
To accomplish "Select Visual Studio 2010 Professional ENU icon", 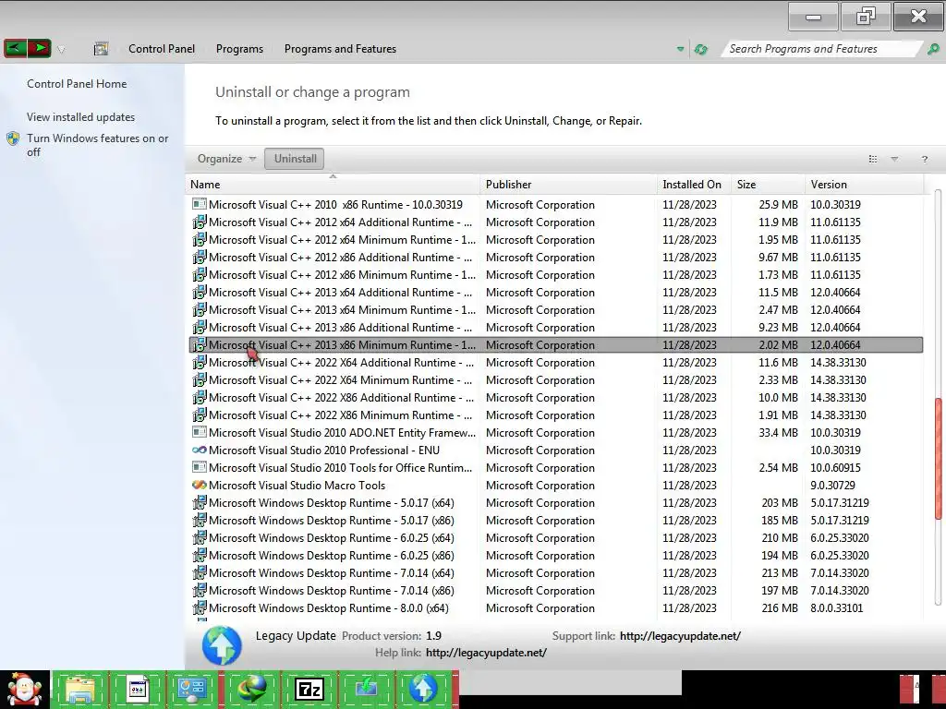I will 200,450.
